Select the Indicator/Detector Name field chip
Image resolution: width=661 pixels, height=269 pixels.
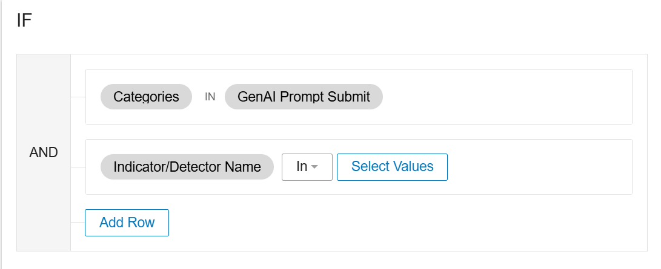(187, 167)
